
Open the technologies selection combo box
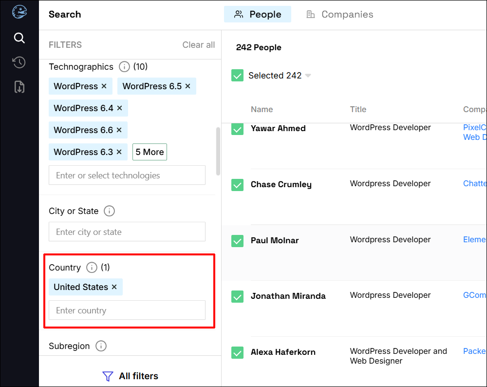point(127,175)
